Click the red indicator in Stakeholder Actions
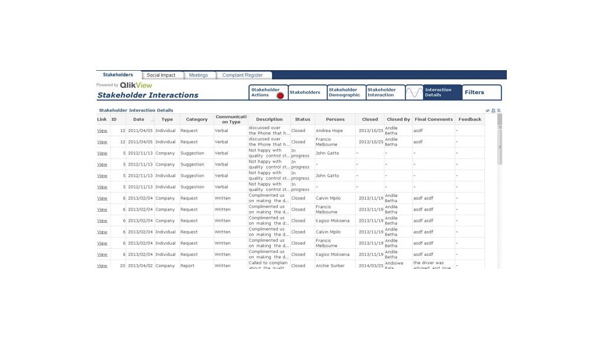603x339 pixels. tap(280, 96)
